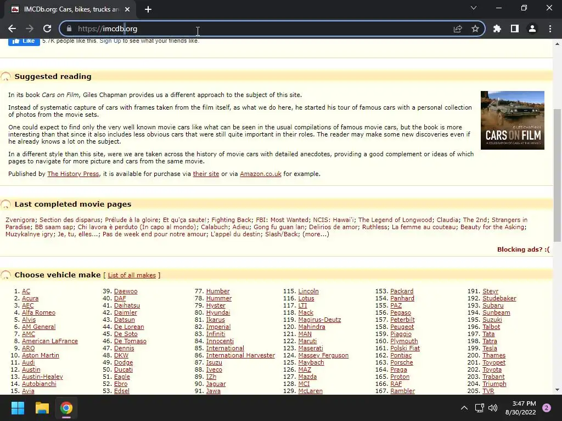Open the Chrome profile icon
The width and height of the screenshot is (562, 421).
click(532, 29)
